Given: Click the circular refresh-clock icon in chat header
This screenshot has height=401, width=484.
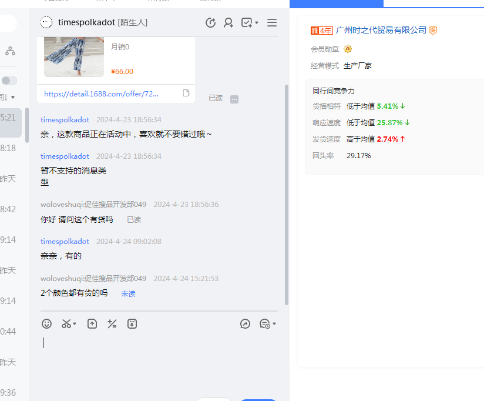Looking at the screenshot, I should 210,22.
